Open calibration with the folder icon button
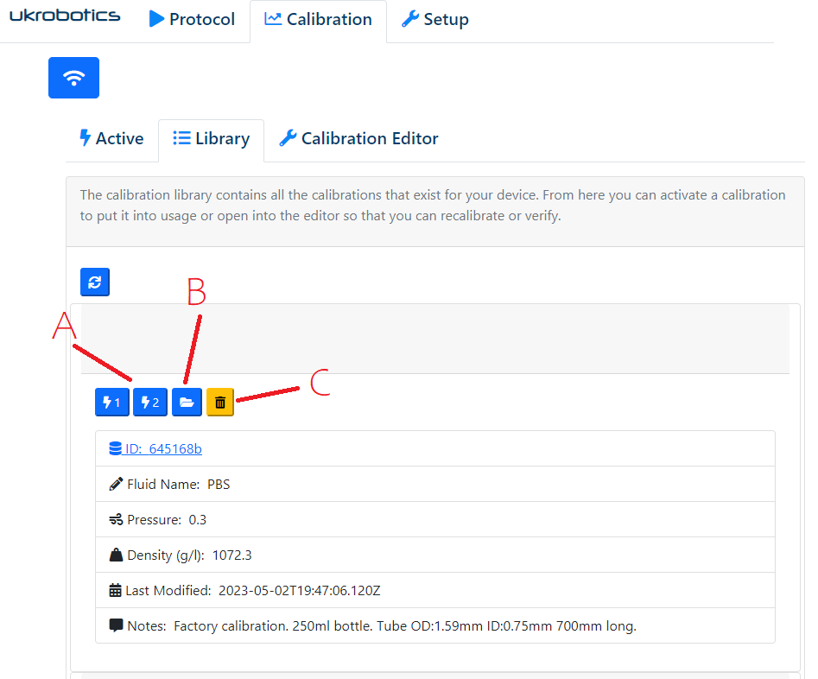 pos(187,403)
